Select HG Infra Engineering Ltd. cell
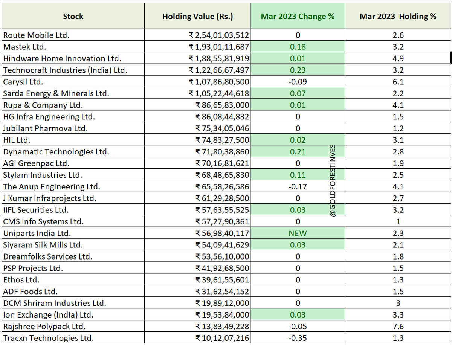This screenshot has width=452, height=345. (x=73, y=117)
